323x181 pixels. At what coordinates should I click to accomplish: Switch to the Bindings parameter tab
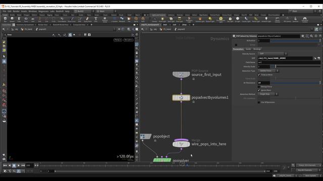pyautogui.click(x=257, y=49)
